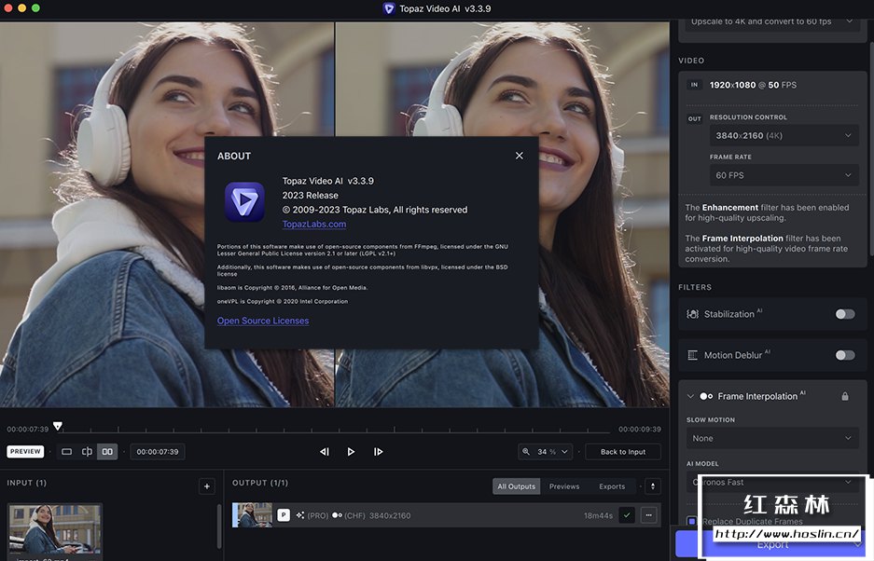Expand the 60 FPS frame rate dropdown
Viewport: 874px width, 561px height.
coord(783,175)
